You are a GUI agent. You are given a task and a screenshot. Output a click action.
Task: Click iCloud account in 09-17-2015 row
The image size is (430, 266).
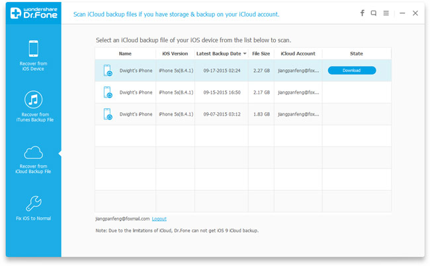click(298, 71)
